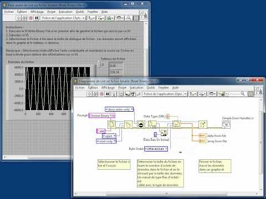Click Clean Up Diagram icon
This screenshot has height=199, width=266.
point(221,94)
